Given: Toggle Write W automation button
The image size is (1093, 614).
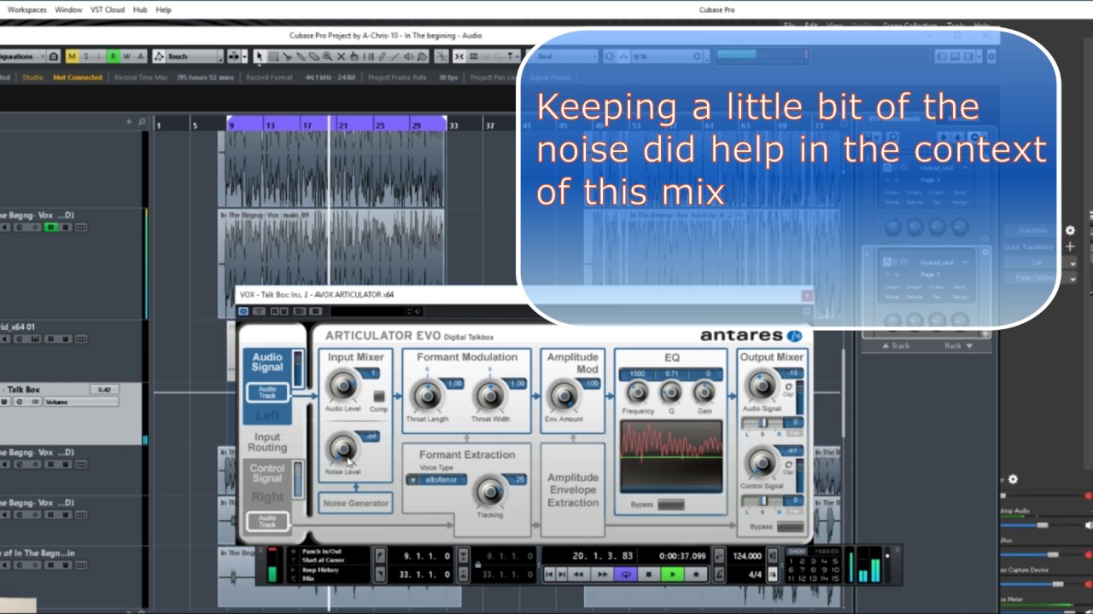Looking at the screenshot, I should pos(126,56).
